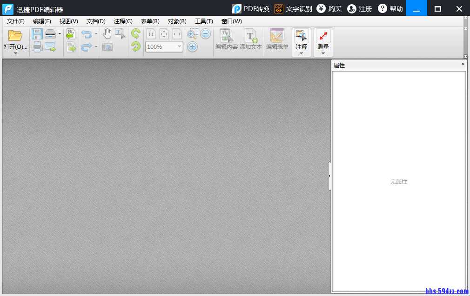Screen dimensions: 470x296
Task: Open the 视图(V) menu
Action: coord(69,21)
